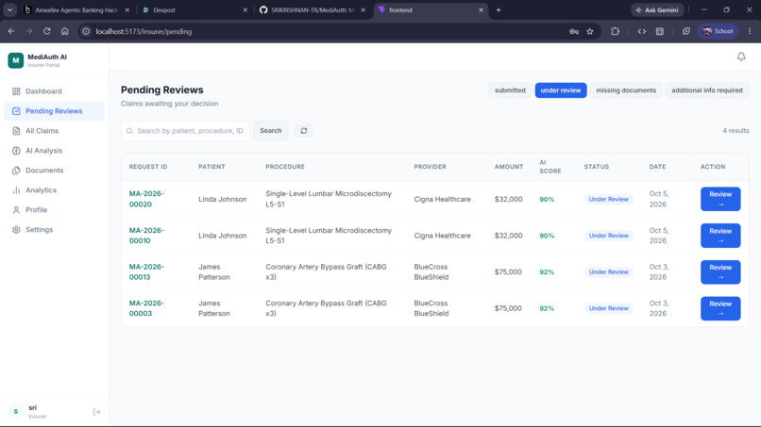
Task: Click Under Review badge for MA-2026-00003
Action: (609, 308)
